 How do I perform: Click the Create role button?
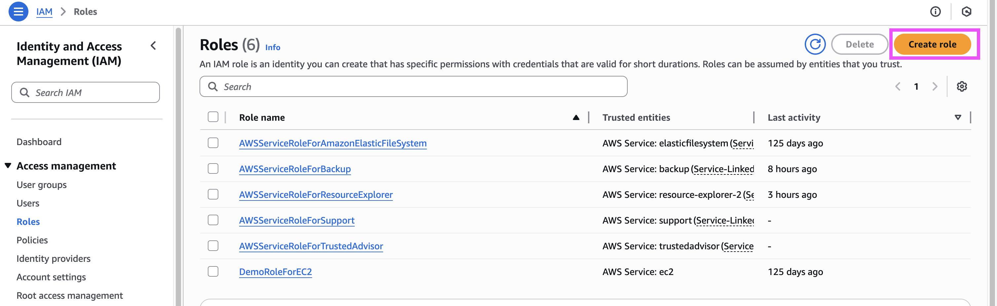click(x=932, y=45)
